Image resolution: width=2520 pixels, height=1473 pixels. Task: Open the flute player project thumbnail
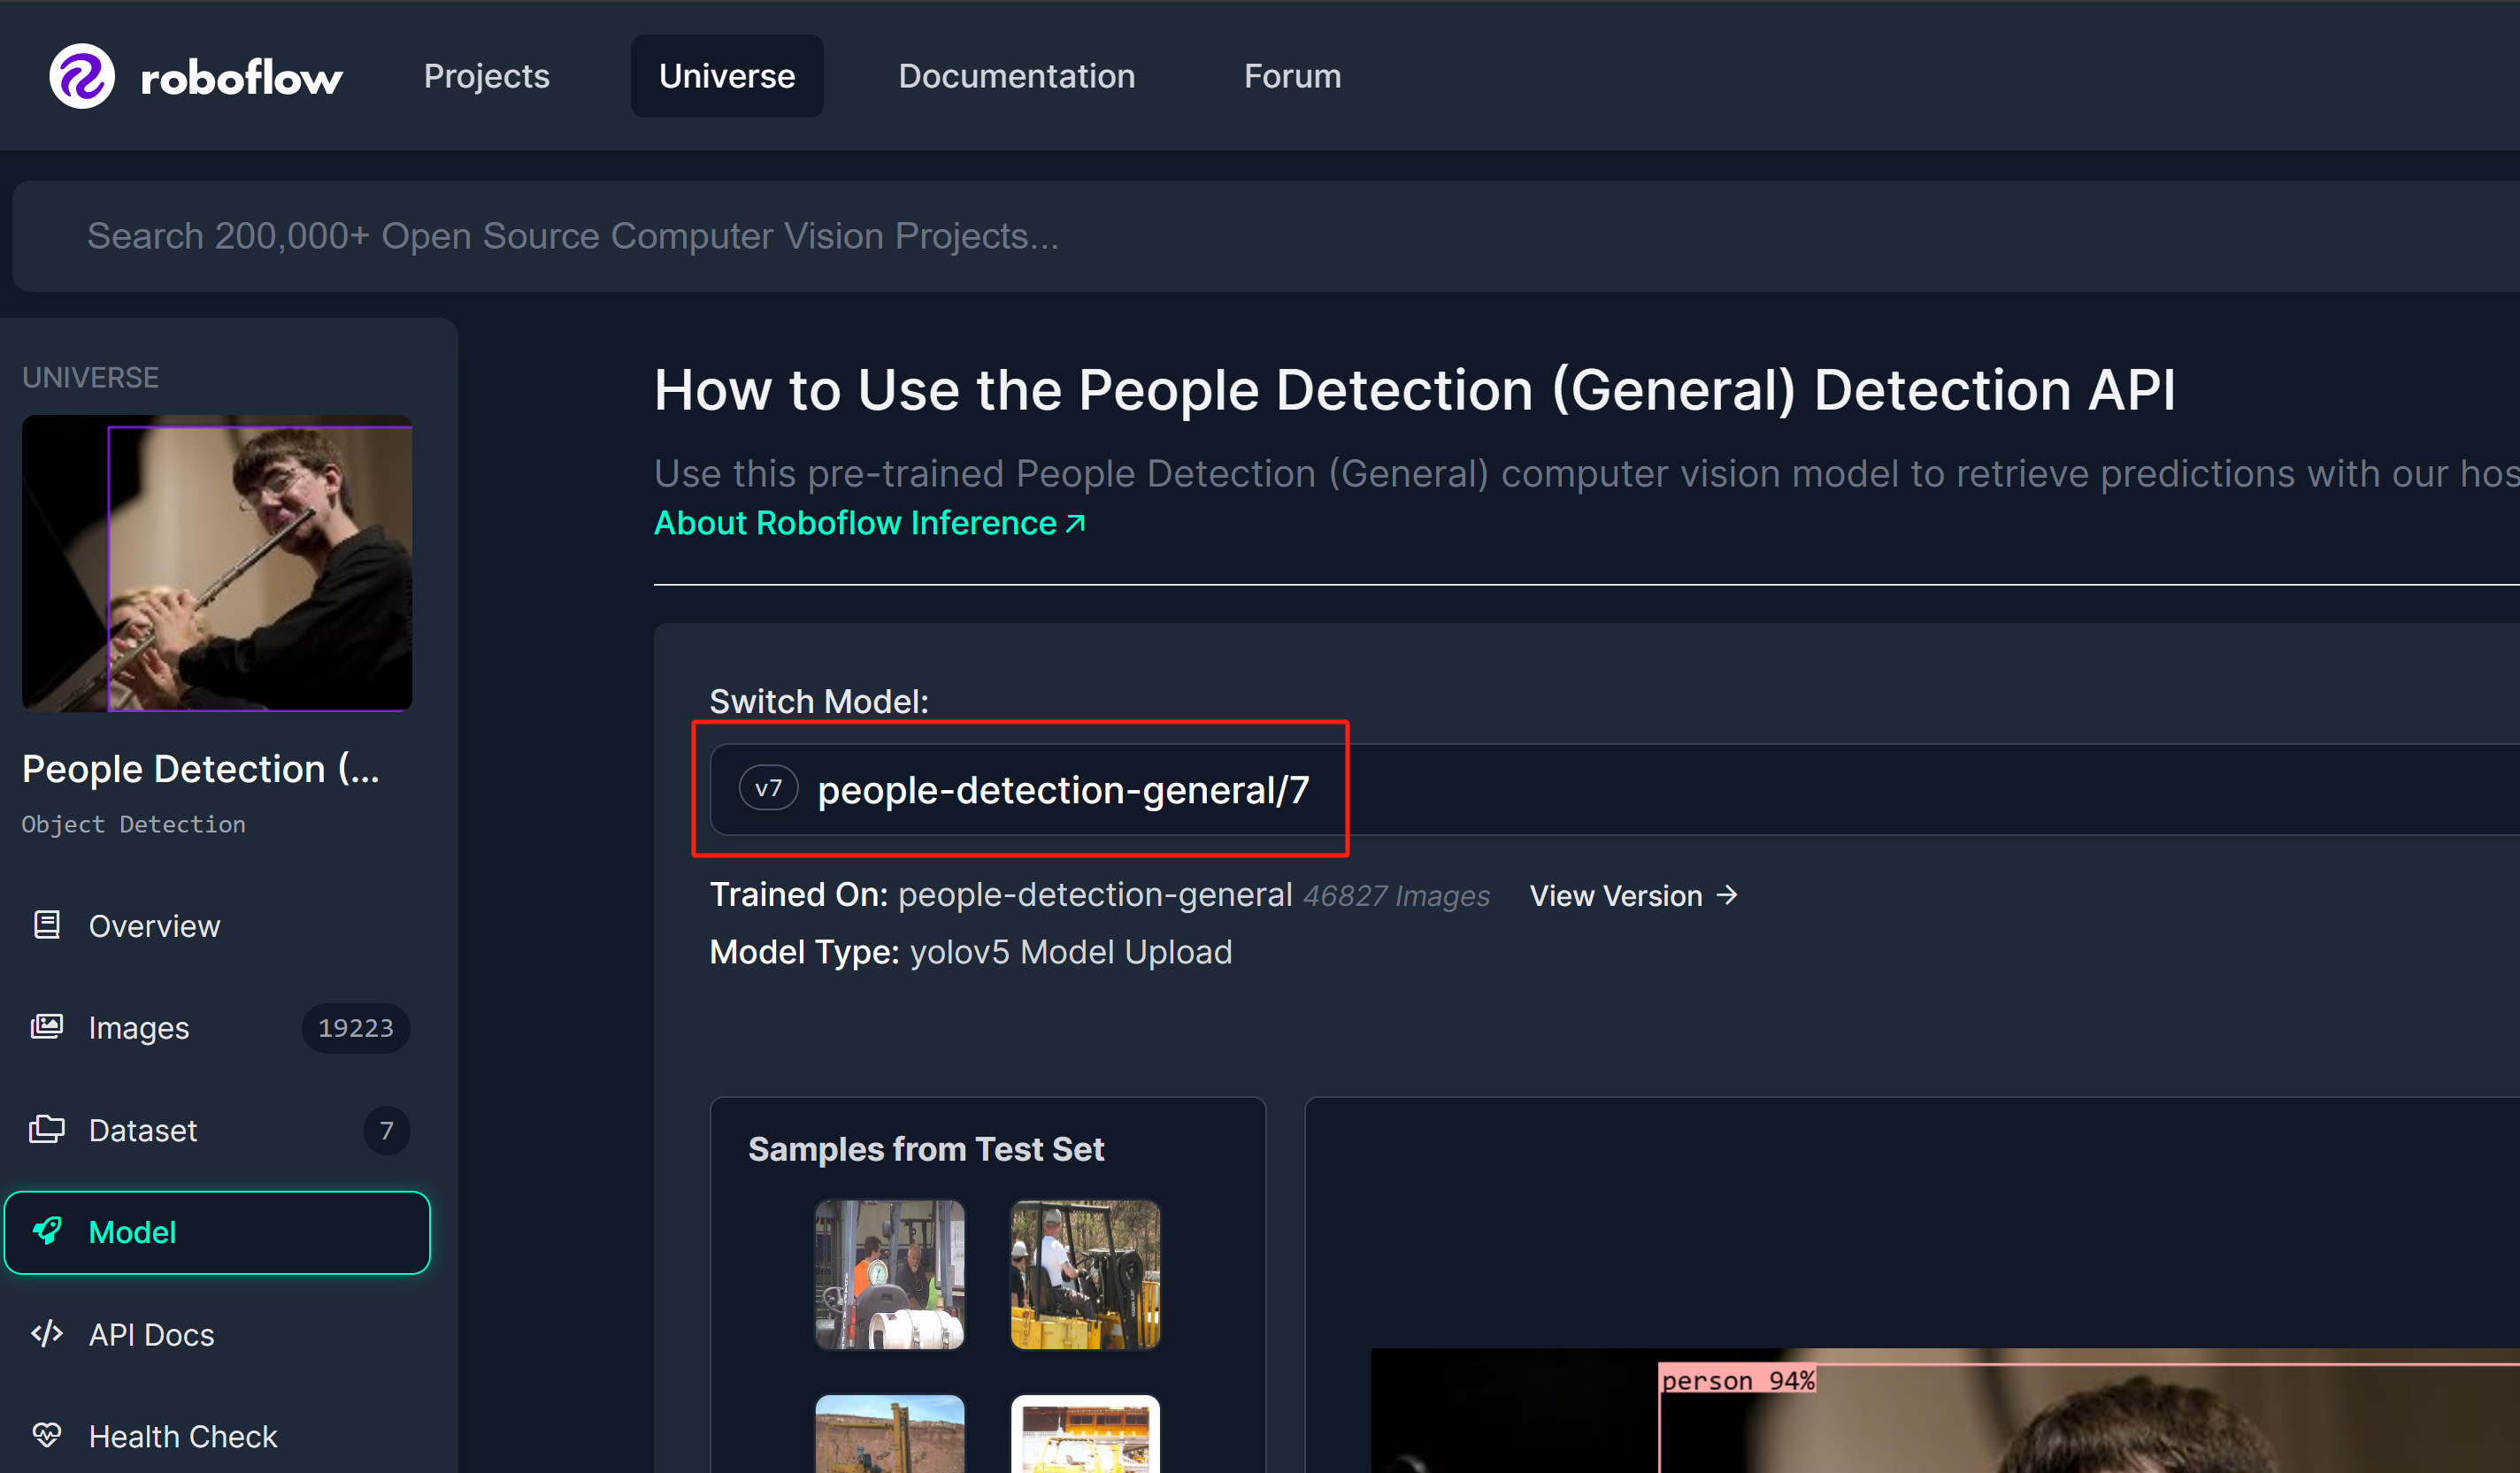tap(217, 563)
